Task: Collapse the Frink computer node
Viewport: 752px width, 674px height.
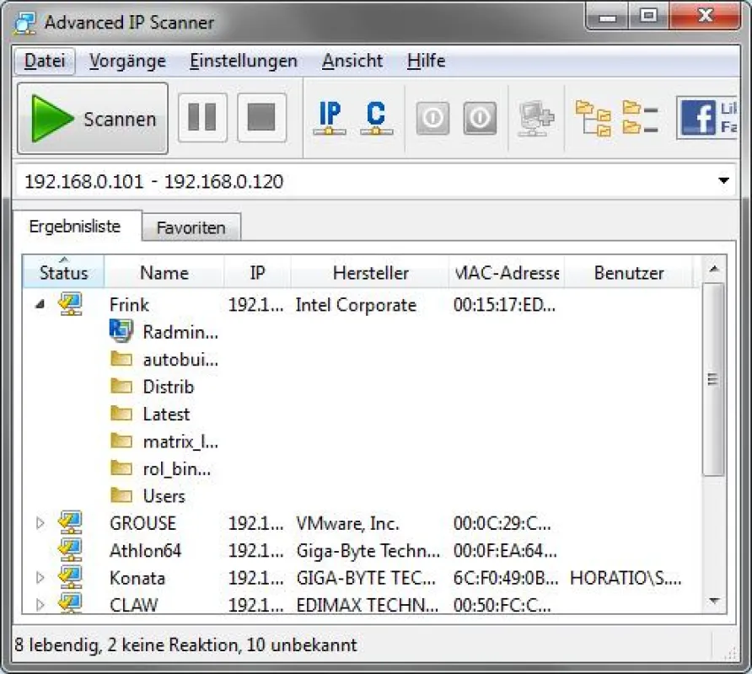Action: [x=40, y=304]
